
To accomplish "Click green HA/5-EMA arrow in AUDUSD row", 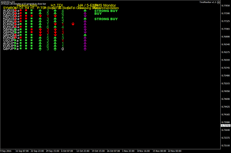I will 85,11.
